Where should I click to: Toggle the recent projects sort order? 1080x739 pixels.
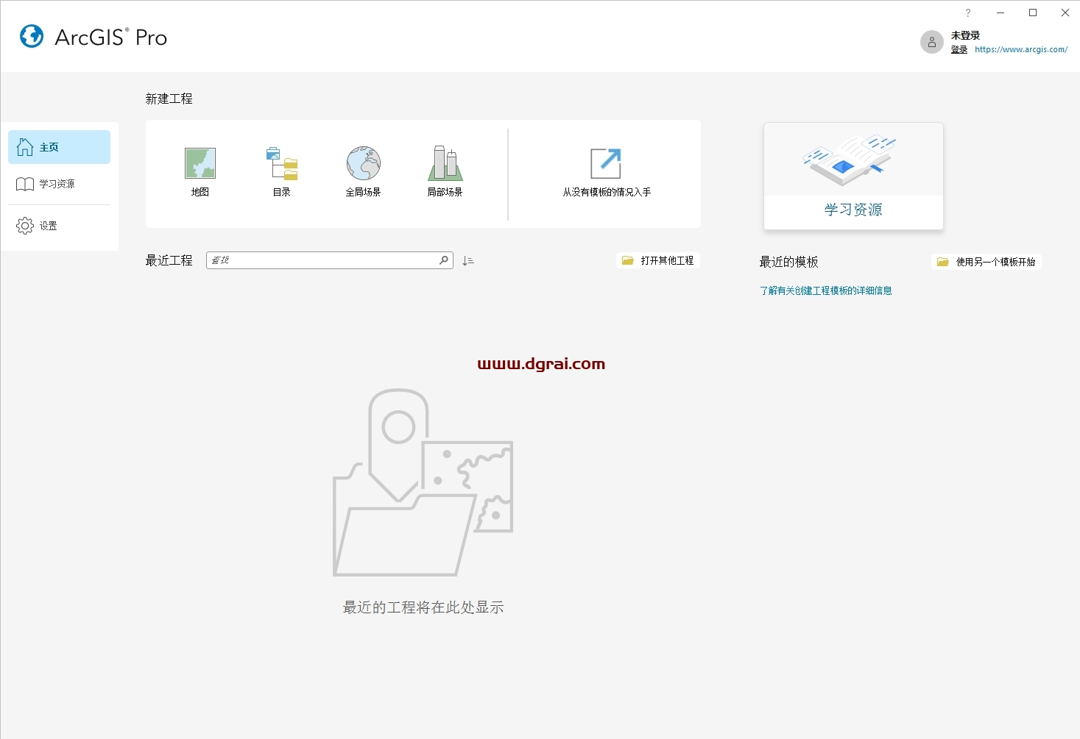tap(468, 261)
